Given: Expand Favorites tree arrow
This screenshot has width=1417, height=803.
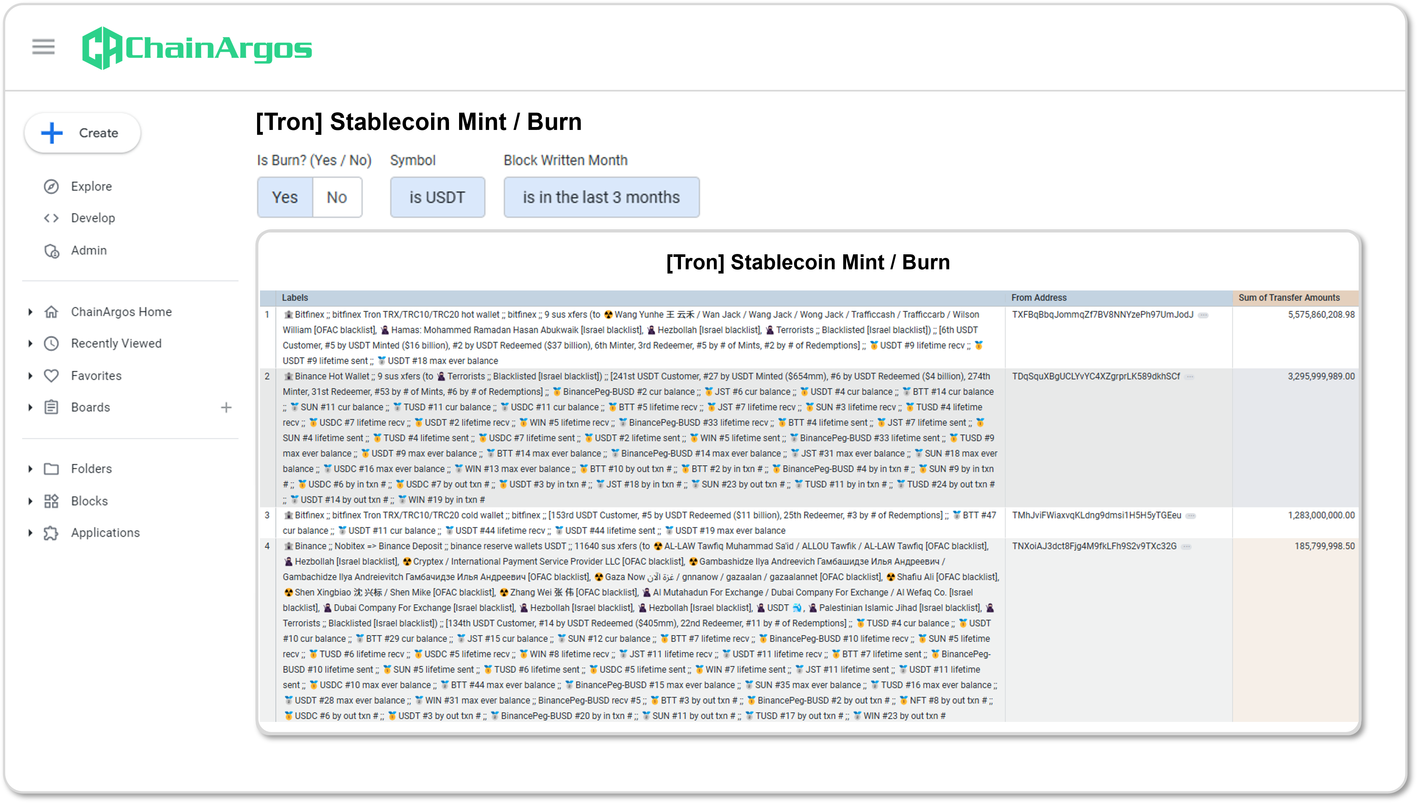Looking at the screenshot, I should (x=30, y=375).
